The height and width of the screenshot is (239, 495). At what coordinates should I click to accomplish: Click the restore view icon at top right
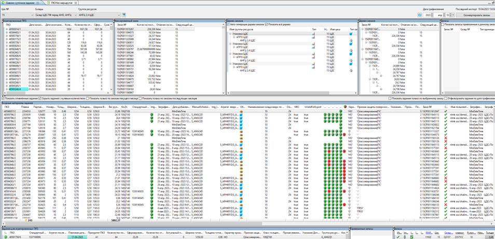pos(492,3)
